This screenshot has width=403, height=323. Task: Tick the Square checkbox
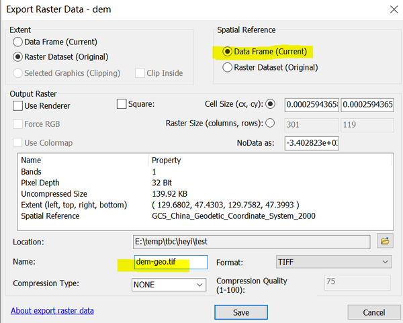[122, 104]
